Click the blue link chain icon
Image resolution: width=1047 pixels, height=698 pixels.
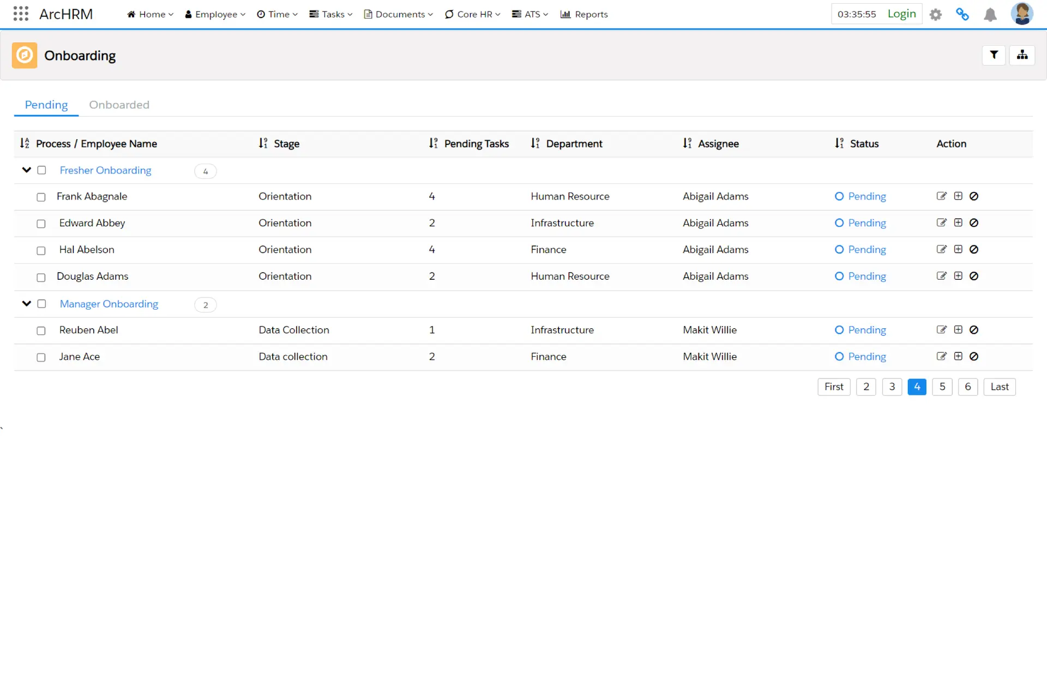tap(962, 15)
